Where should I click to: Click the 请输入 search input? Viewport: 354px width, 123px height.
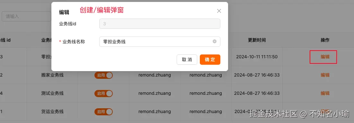coord(26,16)
